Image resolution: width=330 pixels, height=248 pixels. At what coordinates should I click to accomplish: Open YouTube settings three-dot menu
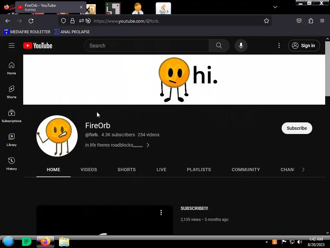point(279,46)
